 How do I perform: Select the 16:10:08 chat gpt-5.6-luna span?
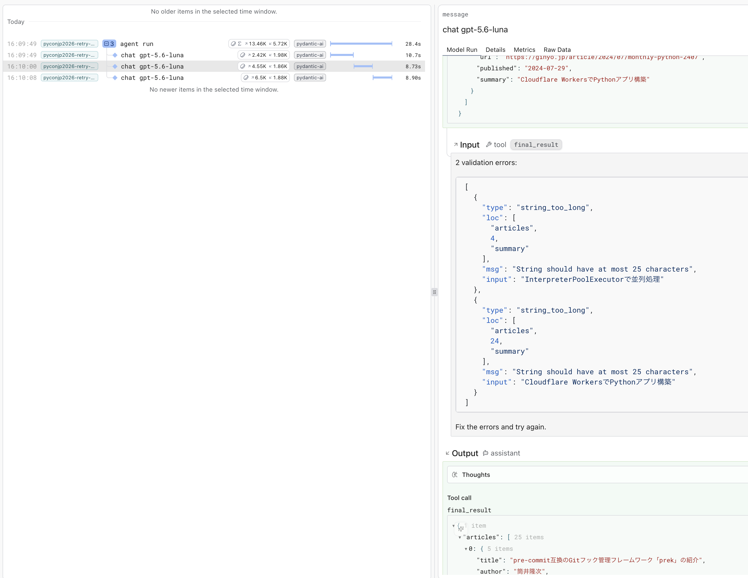click(214, 78)
